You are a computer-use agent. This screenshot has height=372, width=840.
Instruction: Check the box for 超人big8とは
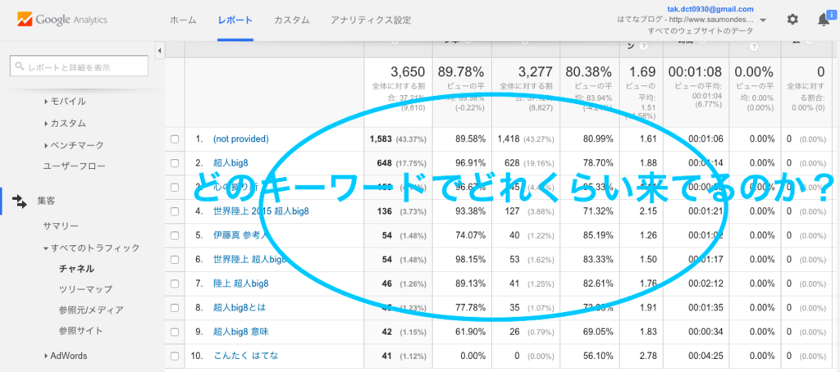pyautogui.click(x=175, y=308)
